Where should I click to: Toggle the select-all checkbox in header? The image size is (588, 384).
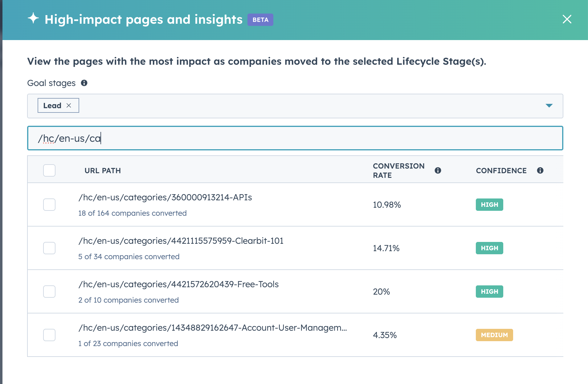[x=49, y=170]
